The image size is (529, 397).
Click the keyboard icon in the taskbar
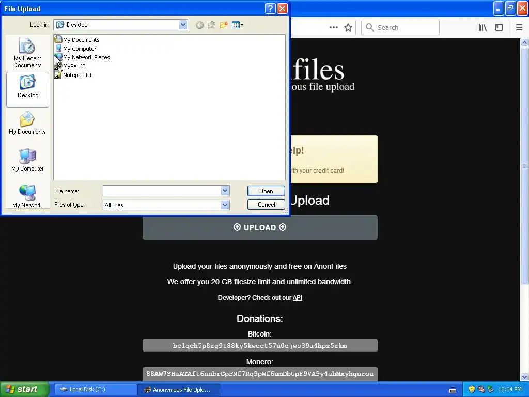[x=453, y=390]
